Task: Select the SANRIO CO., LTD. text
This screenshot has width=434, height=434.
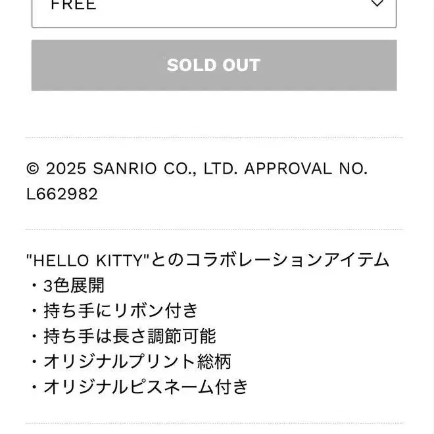Action: (165, 168)
